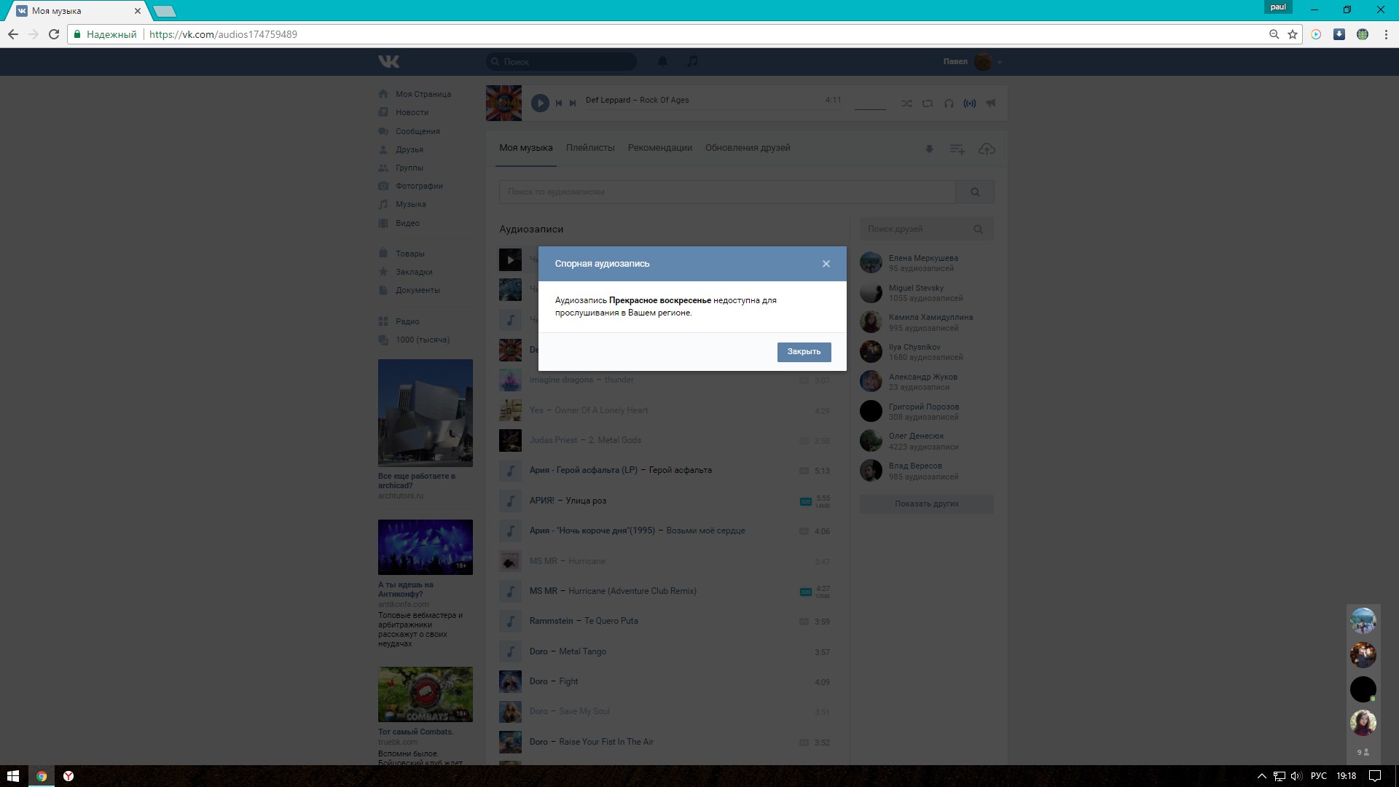Close the disputed audio dialog with X
Viewport: 1399px width, 787px height.
tap(826, 264)
